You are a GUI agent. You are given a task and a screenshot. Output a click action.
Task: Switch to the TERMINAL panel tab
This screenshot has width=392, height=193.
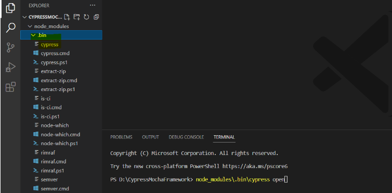pyautogui.click(x=224, y=137)
